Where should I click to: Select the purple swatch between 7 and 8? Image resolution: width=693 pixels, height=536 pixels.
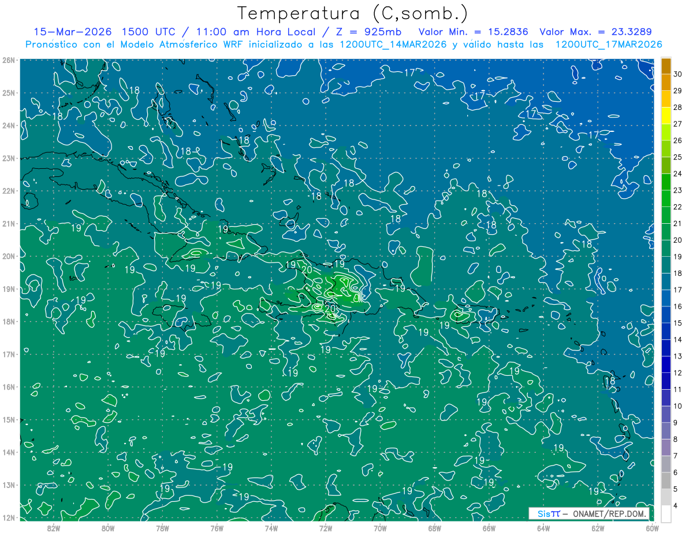tap(666, 448)
